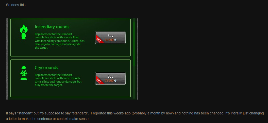Click the Incendiary rounds description text
268x123 pixels.
coord(59,41)
